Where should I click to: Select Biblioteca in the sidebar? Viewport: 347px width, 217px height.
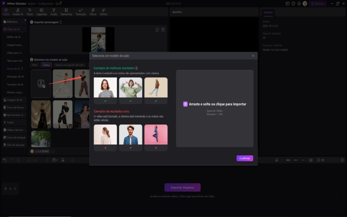(14, 22)
